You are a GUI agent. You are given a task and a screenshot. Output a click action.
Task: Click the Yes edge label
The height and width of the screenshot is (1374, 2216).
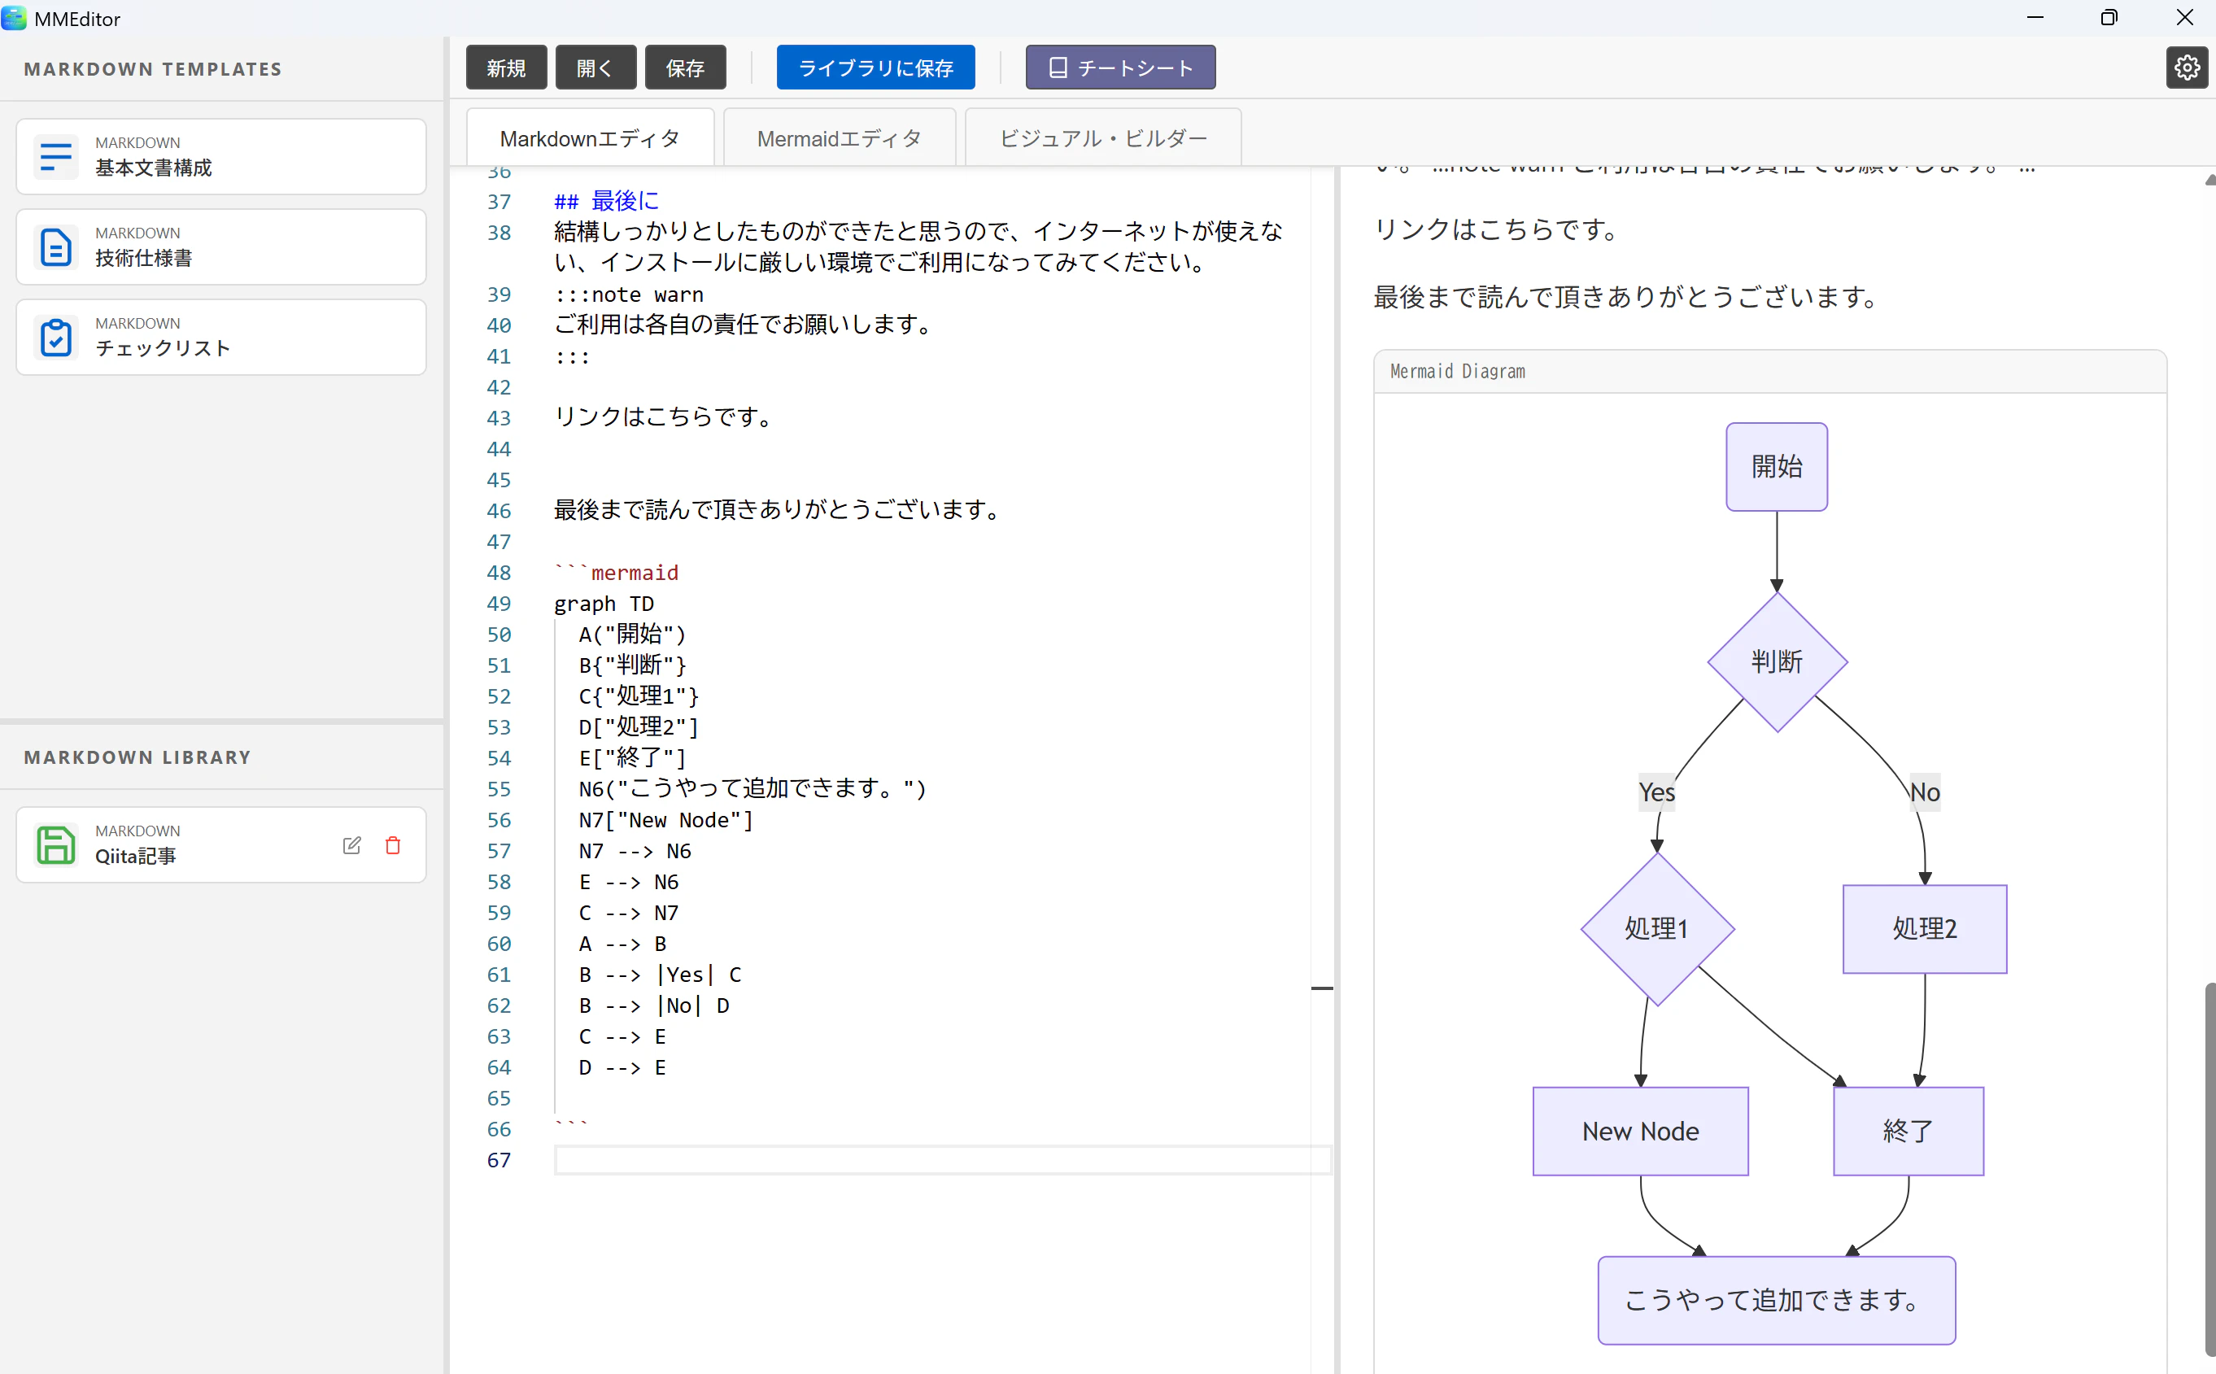(1656, 792)
